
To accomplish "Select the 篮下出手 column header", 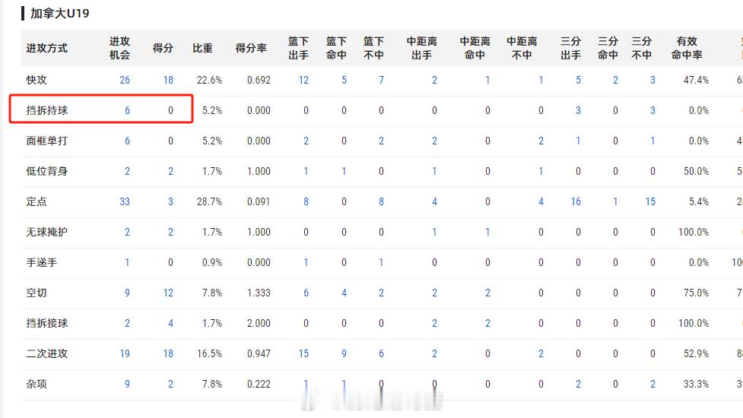I will 299,48.
